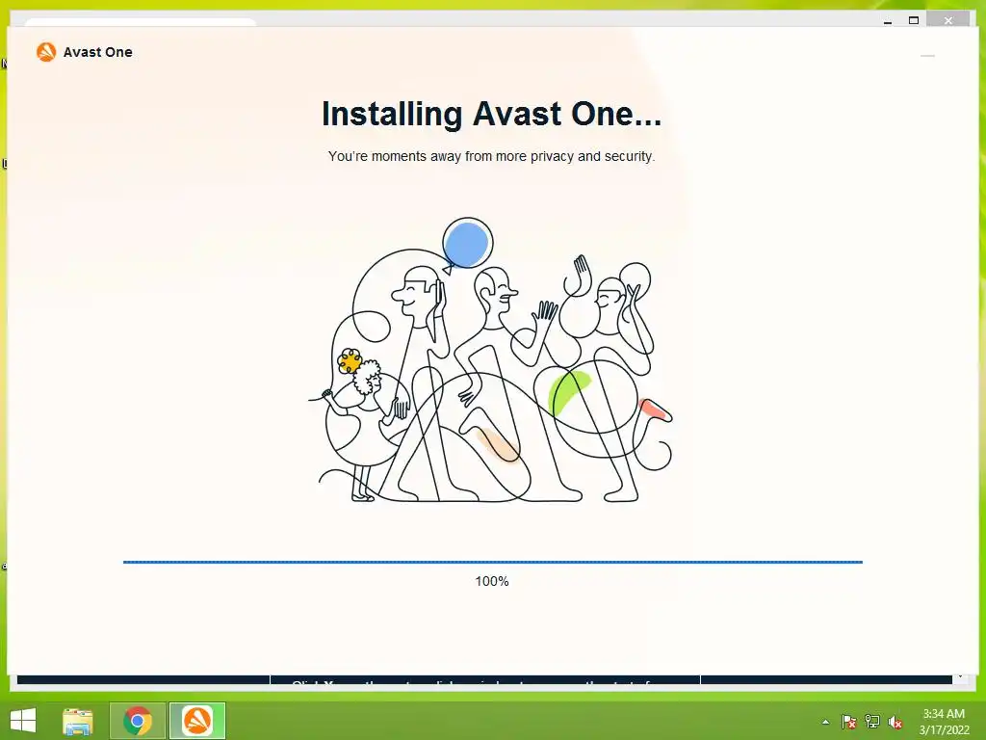This screenshot has height=740, width=986.
Task: Click the installation progress bar
Action: tap(492, 562)
